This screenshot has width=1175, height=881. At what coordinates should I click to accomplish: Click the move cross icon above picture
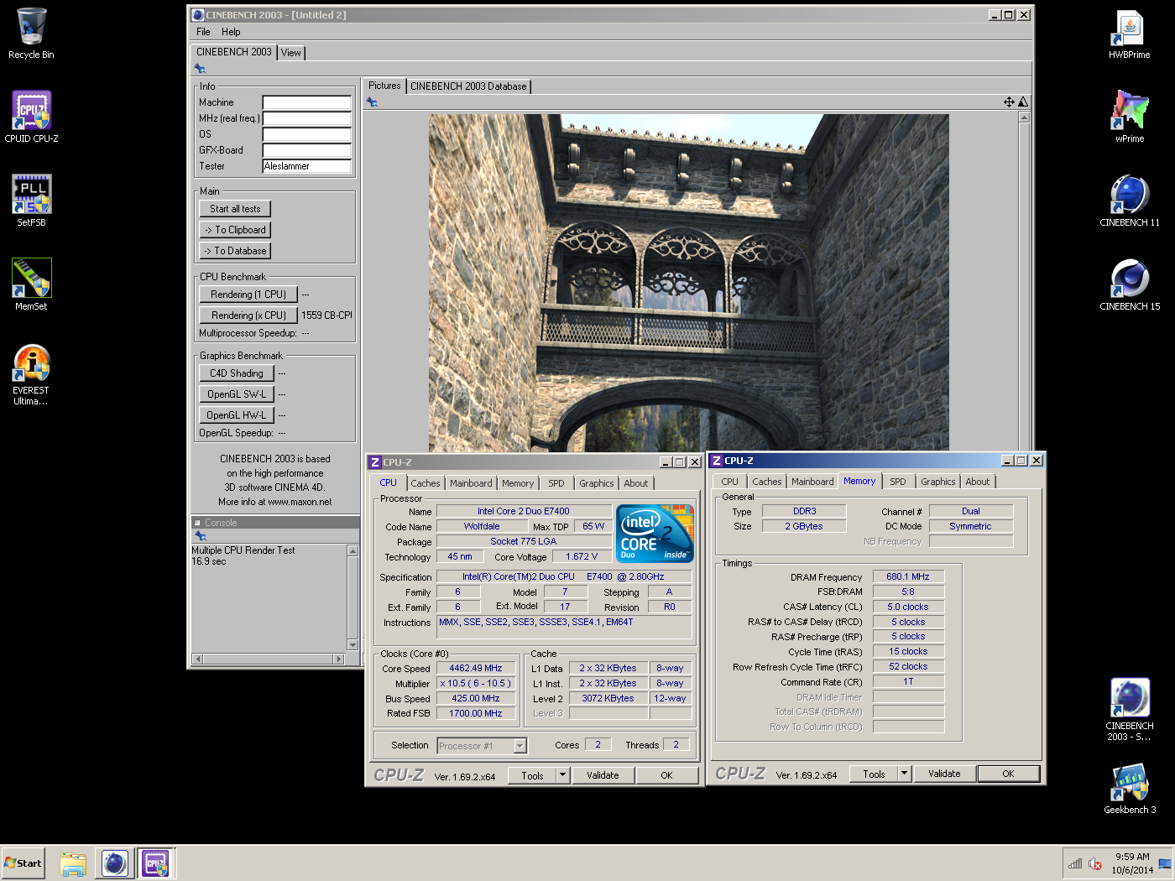pos(1009,102)
